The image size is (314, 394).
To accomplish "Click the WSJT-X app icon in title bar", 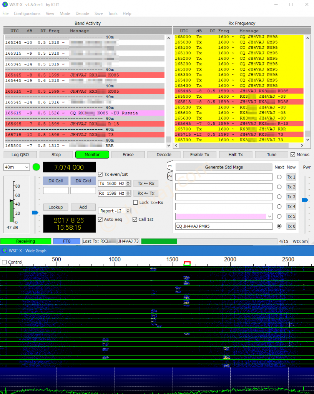I will [5, 5].
